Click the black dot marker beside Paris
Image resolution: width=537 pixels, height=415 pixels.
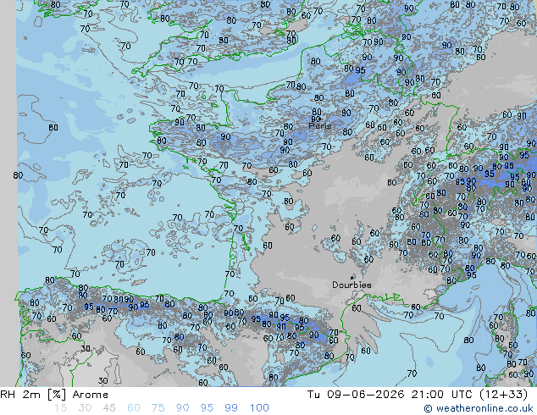tap(319, 119)
